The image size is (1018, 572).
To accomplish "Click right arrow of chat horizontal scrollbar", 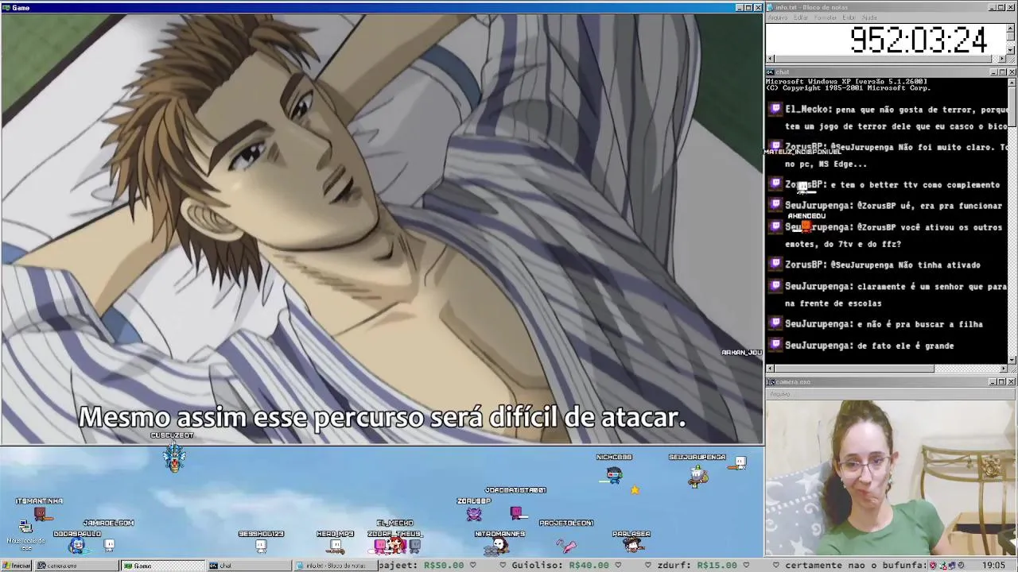I will (x=1003, y=368).
